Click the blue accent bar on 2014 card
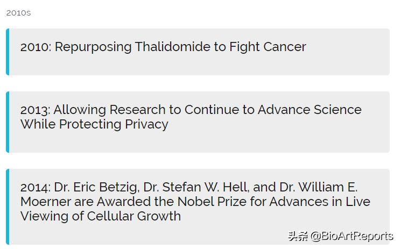The height and width of the screenshot is (249, 401). 8,206
